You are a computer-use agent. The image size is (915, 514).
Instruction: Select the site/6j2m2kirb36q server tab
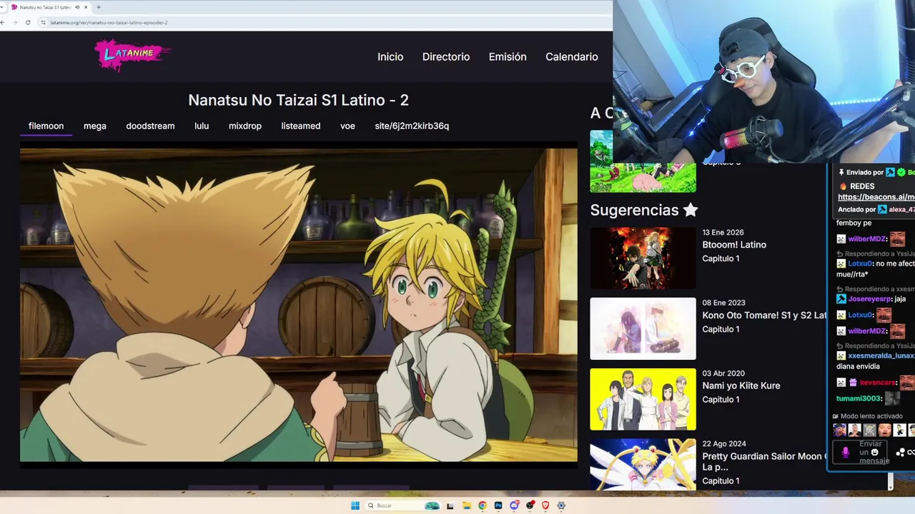click(x=412, y=126)
